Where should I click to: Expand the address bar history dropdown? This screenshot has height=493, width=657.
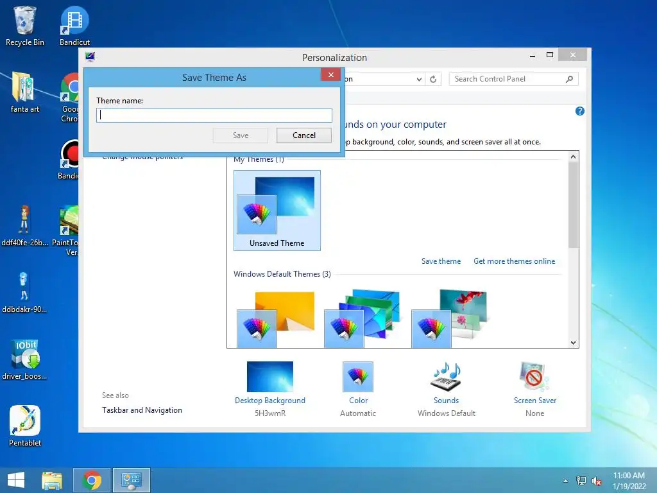coord(418,79)
